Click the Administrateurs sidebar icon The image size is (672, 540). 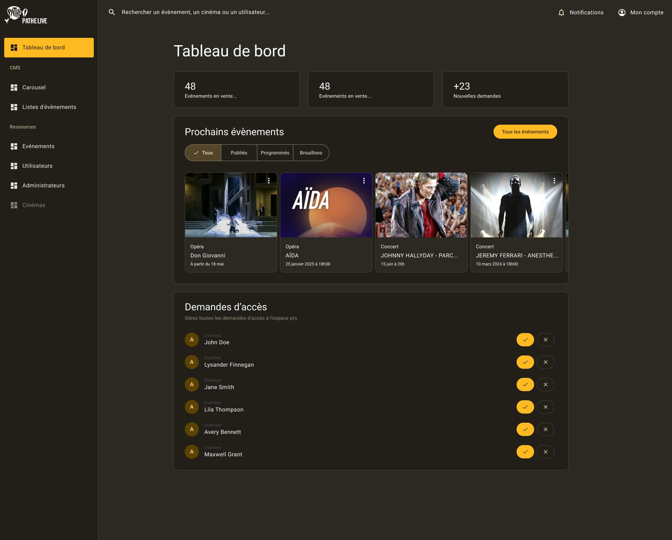[x=14, y=185]
